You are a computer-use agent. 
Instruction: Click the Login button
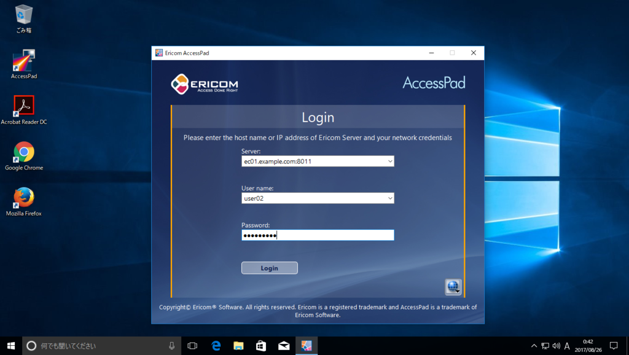coord(270,268)
